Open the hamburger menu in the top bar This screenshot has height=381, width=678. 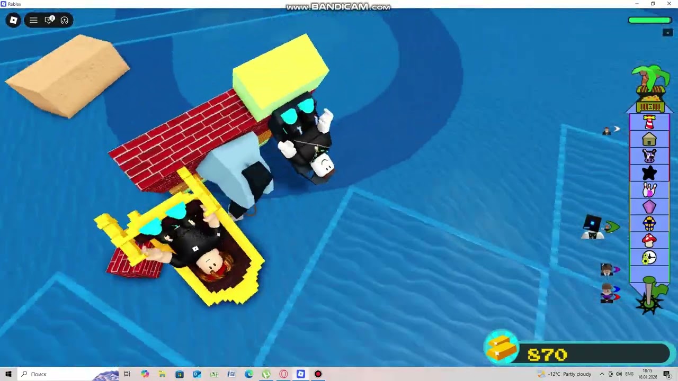point(33,20)
